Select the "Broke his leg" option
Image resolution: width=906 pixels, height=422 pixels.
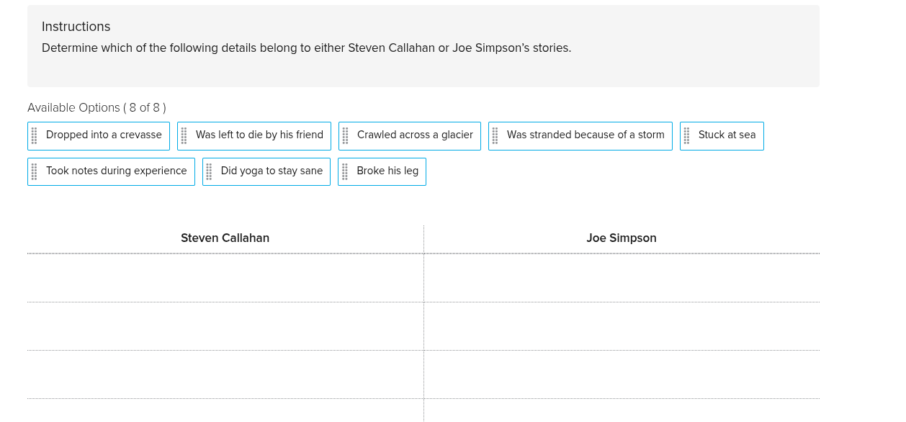pyautogui.click(x=387, y=171)
